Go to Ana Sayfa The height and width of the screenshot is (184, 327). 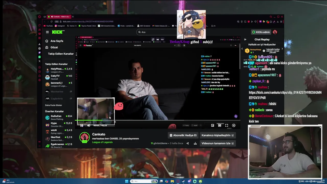click(x=54, y=41)
